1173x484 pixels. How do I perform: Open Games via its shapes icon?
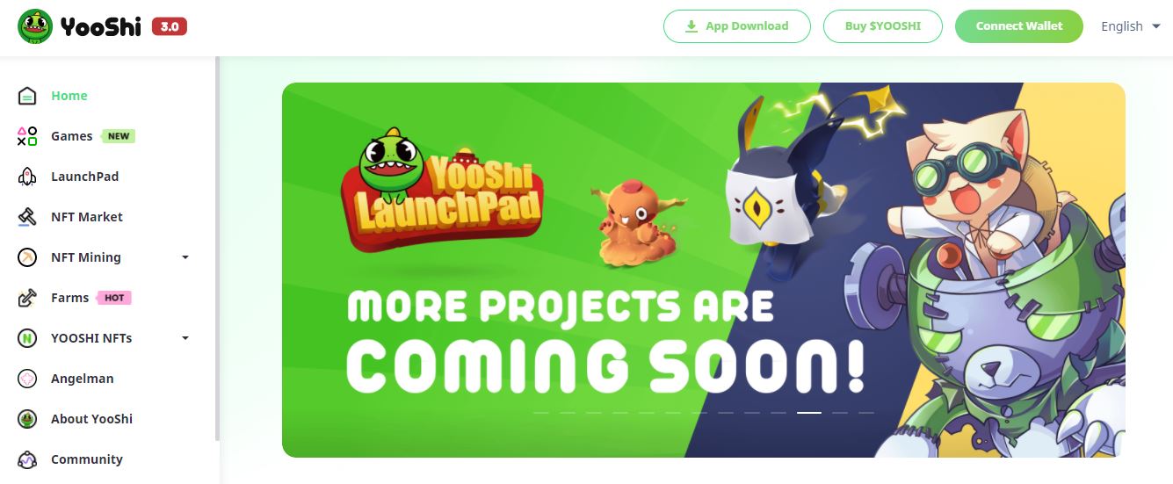click(x=27, y=136)
